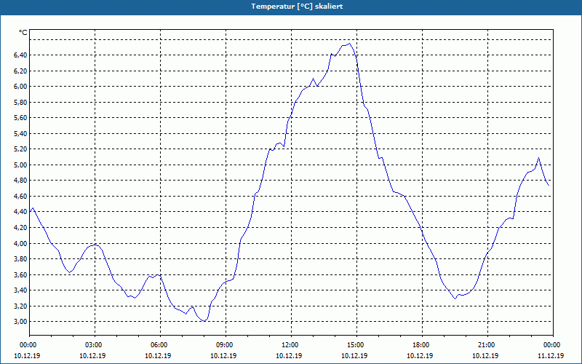This screenshot has height=364, width=582.
Task: Click the 5,60 value on the y-axis
Action: pos(21,118)
